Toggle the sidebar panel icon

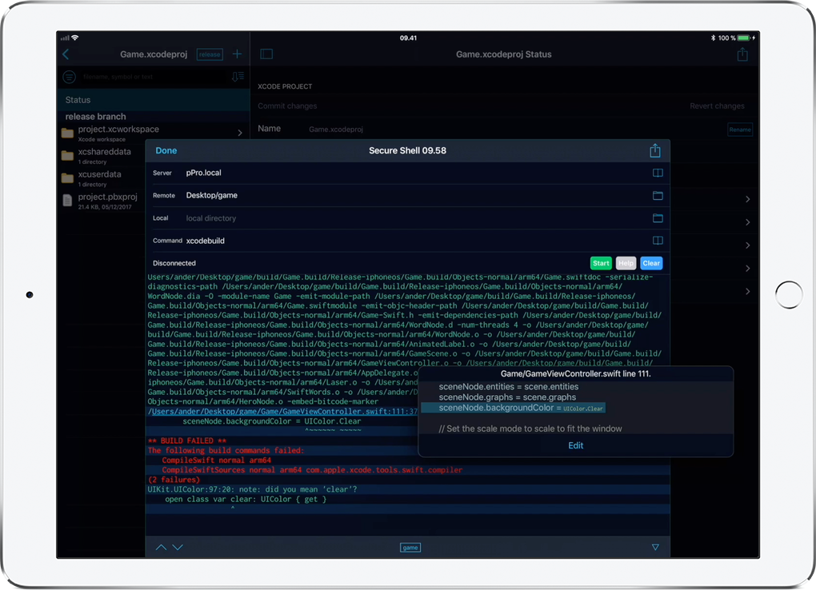[267, 54]
